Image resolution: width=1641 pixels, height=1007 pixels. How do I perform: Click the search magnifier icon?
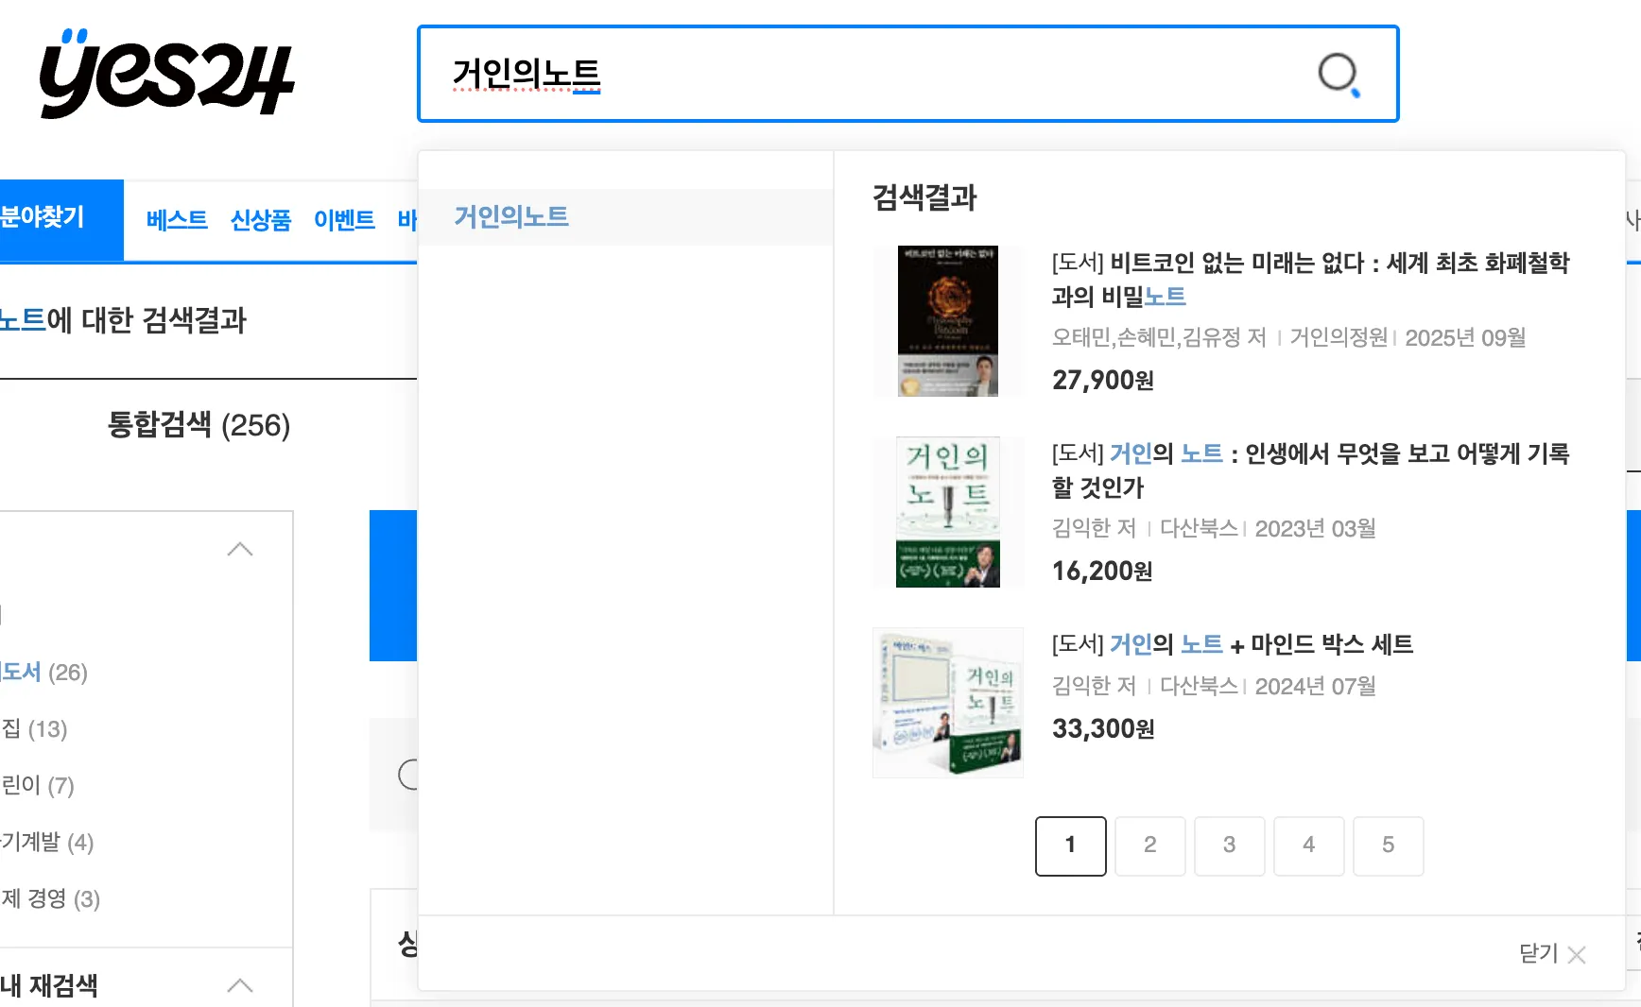coord(1339,73)
